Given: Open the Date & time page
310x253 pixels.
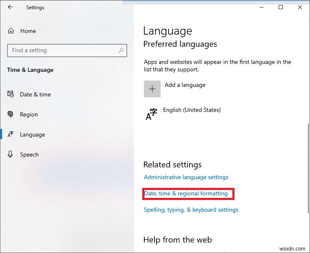Looking at the screenshot, I should 35,94.
